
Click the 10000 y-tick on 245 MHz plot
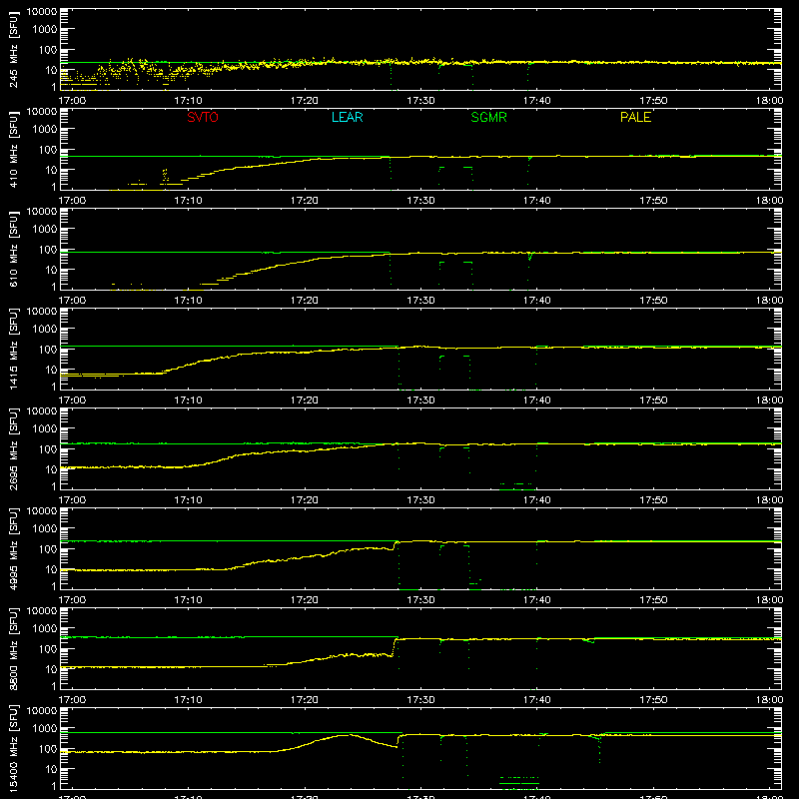(x=42, y=12)
